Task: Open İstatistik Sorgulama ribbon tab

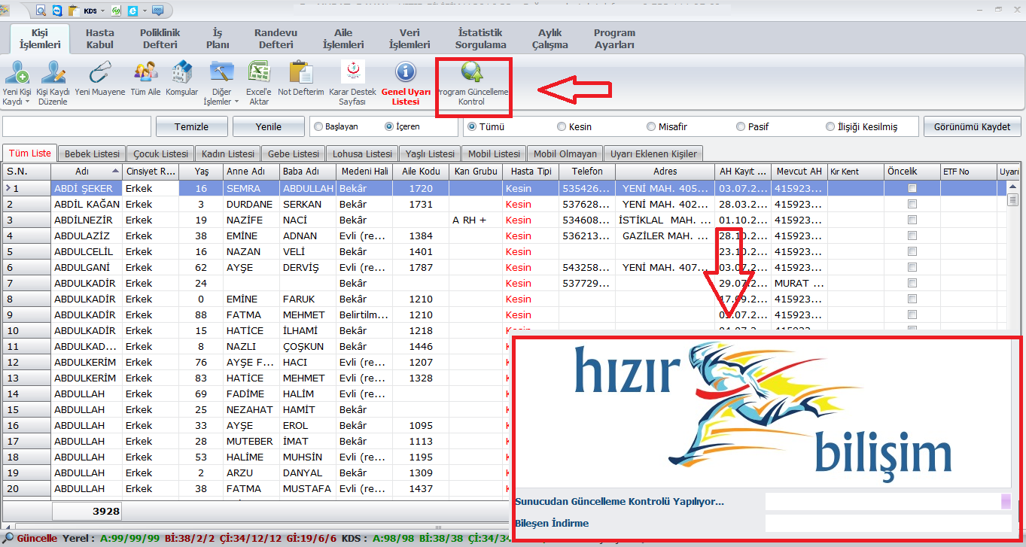Action: tap(481, 38)
